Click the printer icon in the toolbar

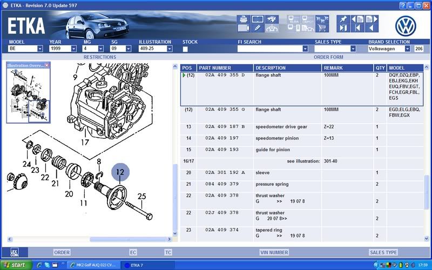[244, 19]
